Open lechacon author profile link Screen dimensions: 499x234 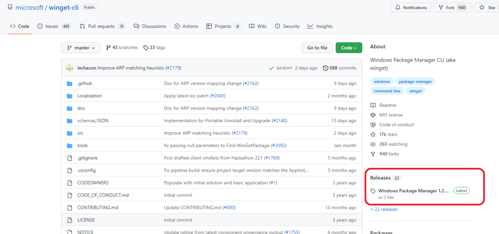coord(86,68)
